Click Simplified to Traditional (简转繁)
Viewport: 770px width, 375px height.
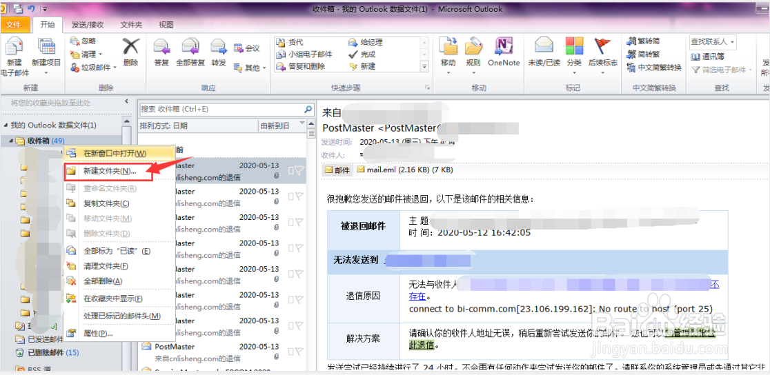644,54
